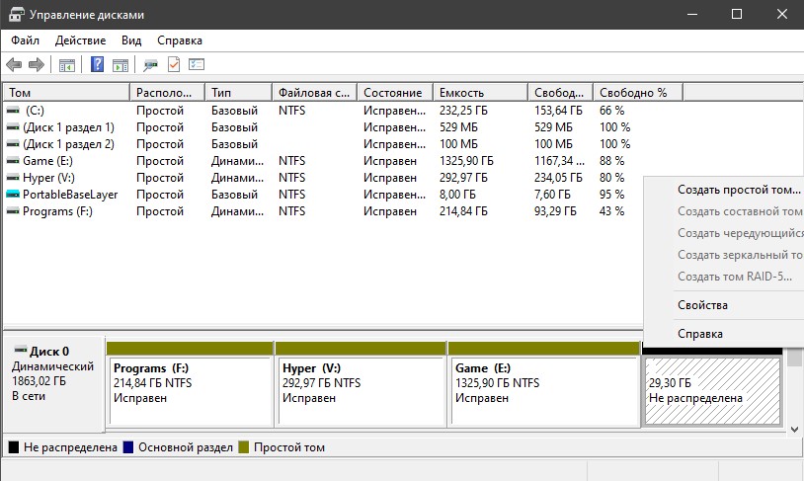Click the Forward arrow toolbar icon
Viewport: 804px width, 481px height.
click(37, 64)
